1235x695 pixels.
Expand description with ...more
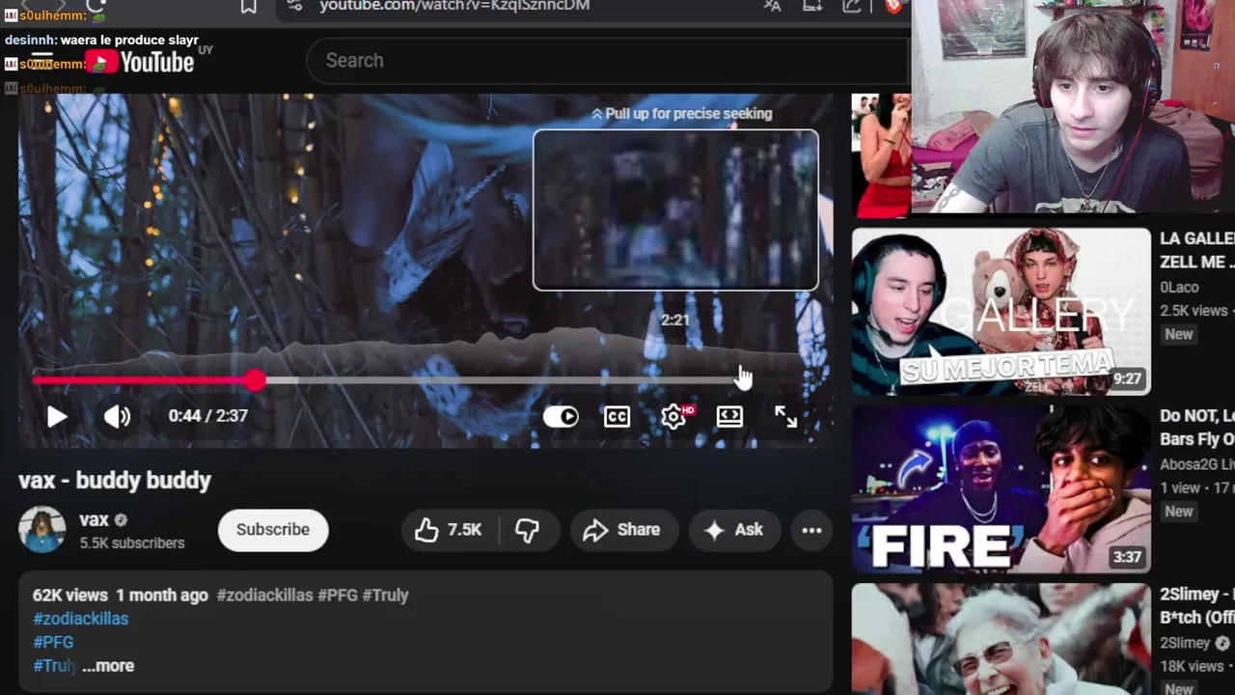(108, 666)
